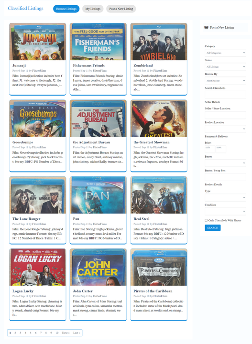The image size is (252, 344).
Task: Expand the Product Location dropdown
Action: pyautogui.click(x=225, y=129)
